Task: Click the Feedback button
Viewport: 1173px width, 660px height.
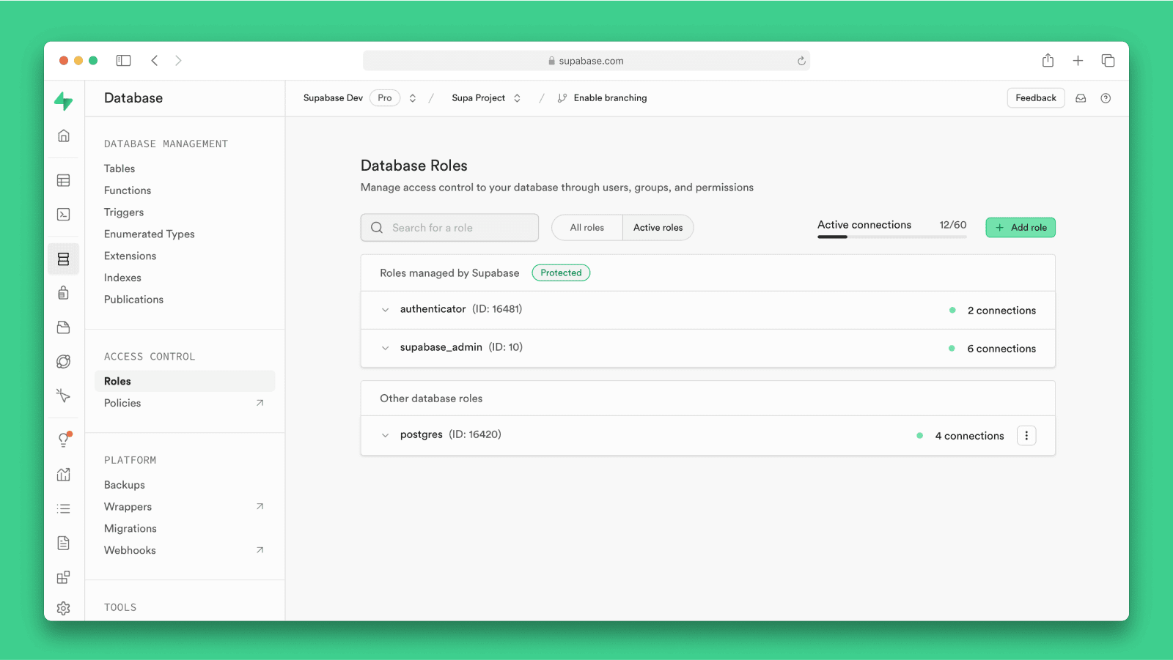Action: click(1036, 98)
